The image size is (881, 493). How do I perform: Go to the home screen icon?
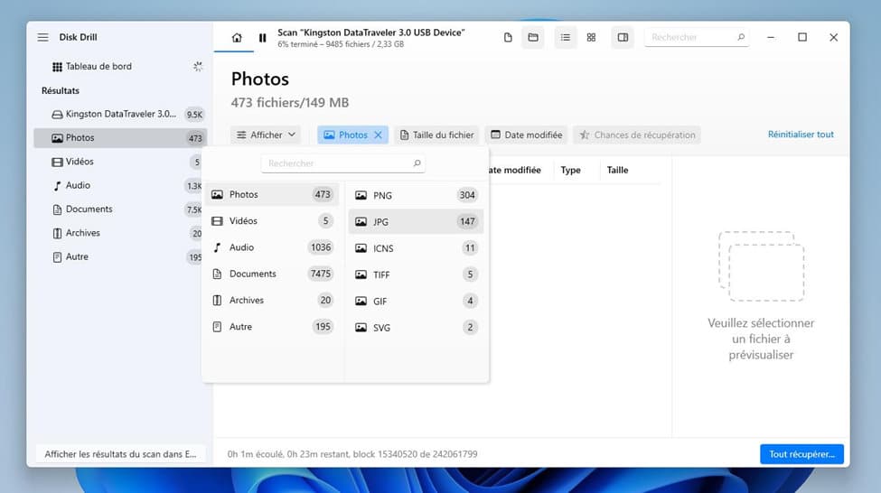237,38
